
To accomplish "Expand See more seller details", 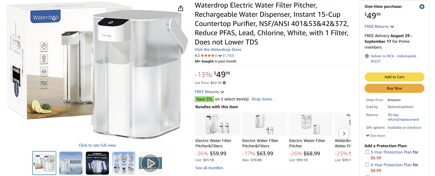I will (x=375, y=136).
